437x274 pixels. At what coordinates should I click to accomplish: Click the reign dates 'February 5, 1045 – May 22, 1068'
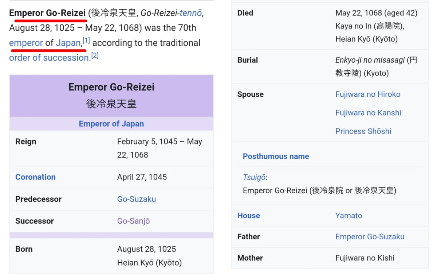coord(160,148)
